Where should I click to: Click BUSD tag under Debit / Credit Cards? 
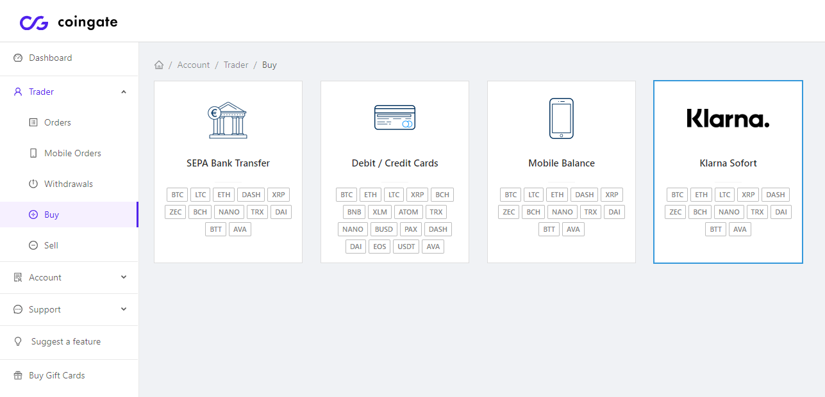click(x=384, y=229)
